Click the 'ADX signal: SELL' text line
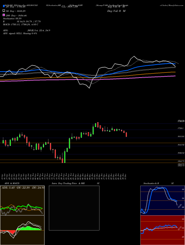The width and height of the screenshot is (185, 245). point(20,33)
